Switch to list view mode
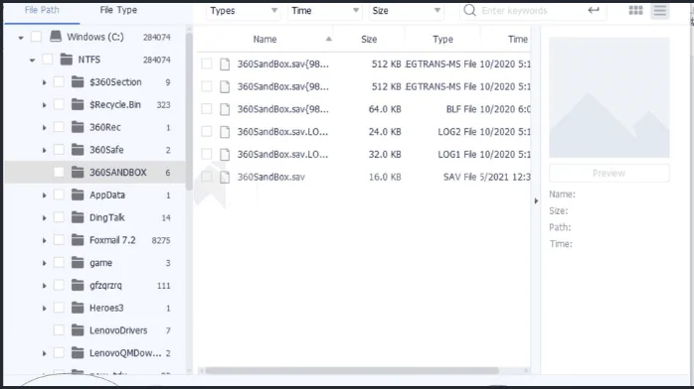694x389 pixels. pyautogui.click(x=659, y=10)
